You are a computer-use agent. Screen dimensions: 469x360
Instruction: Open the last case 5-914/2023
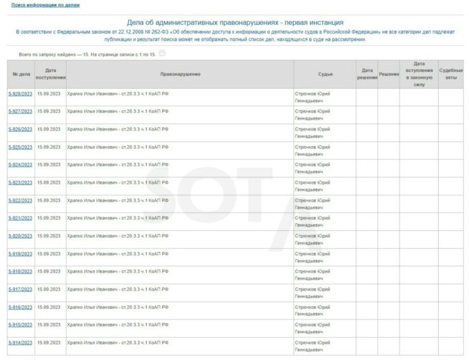click(20, 343)
